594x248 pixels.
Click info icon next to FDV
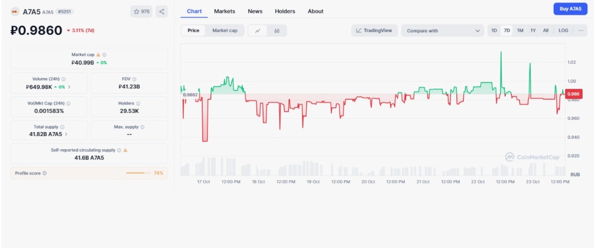tap(134, 79)
